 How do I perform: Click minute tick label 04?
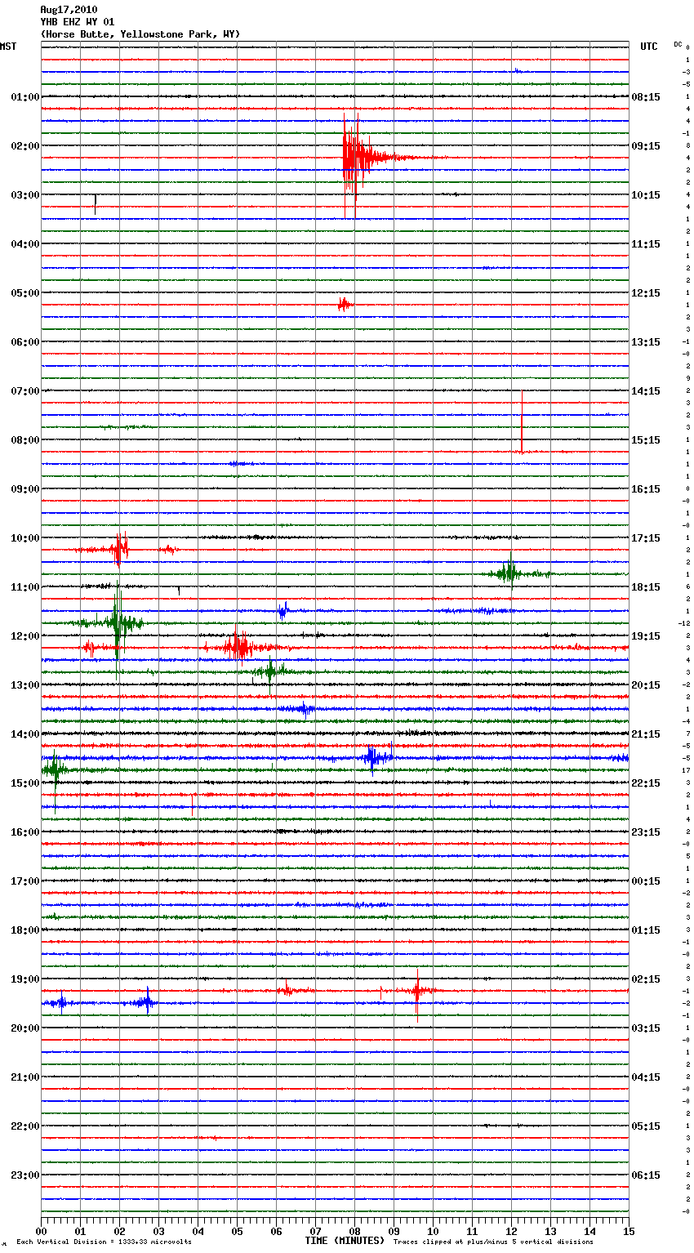point(198,1231)
